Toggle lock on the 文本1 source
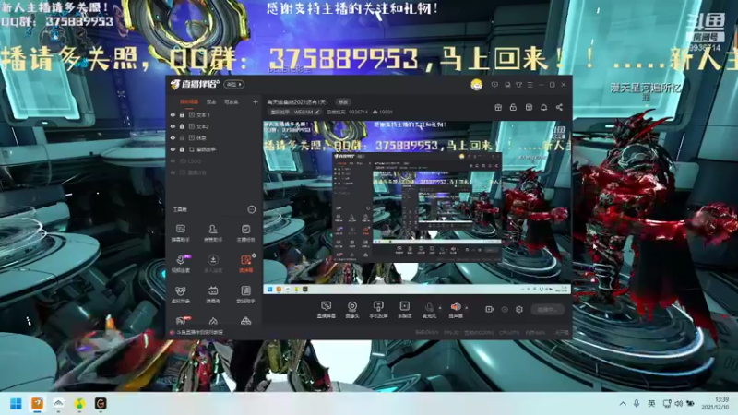 click(182, 114)
